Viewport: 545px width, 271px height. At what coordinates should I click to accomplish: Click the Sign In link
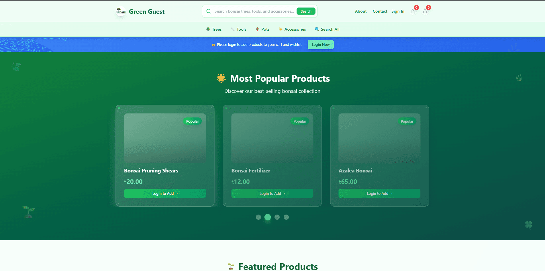click(398, 11)
